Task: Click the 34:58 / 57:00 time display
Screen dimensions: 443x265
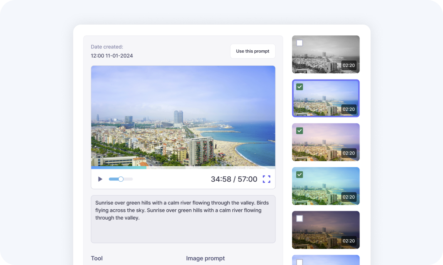Action: pyautogui.click(x=234, y=179)
